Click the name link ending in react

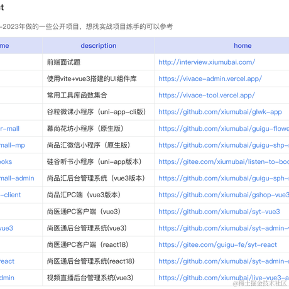click(7, 261)
